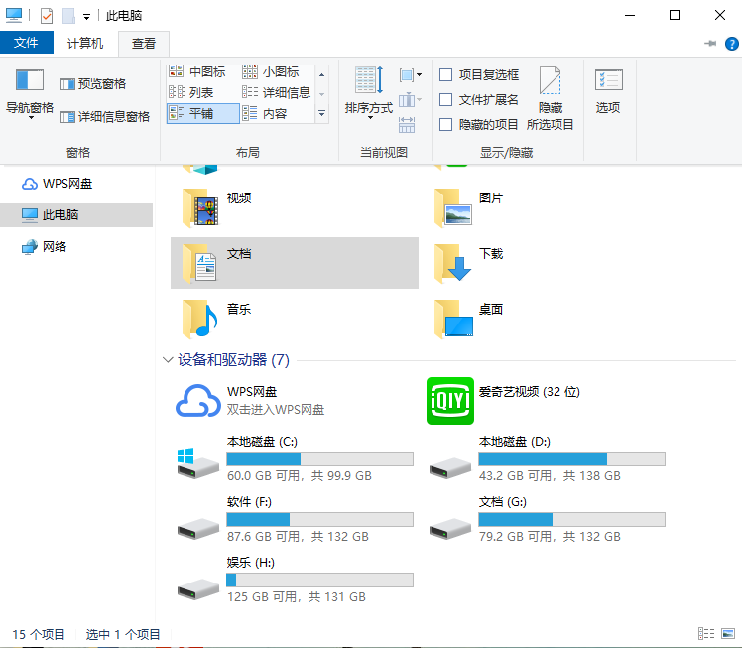Switch to the 计算机 ribbon tab
The height and width of the screenshot is (648, 742).
[x=85, y=44]
